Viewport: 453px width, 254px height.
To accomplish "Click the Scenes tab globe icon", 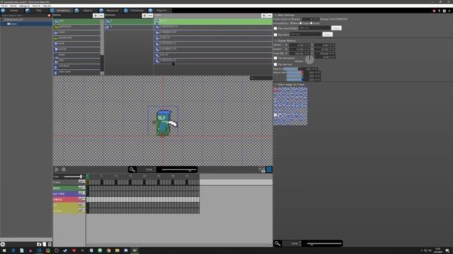I will (3, 11).
